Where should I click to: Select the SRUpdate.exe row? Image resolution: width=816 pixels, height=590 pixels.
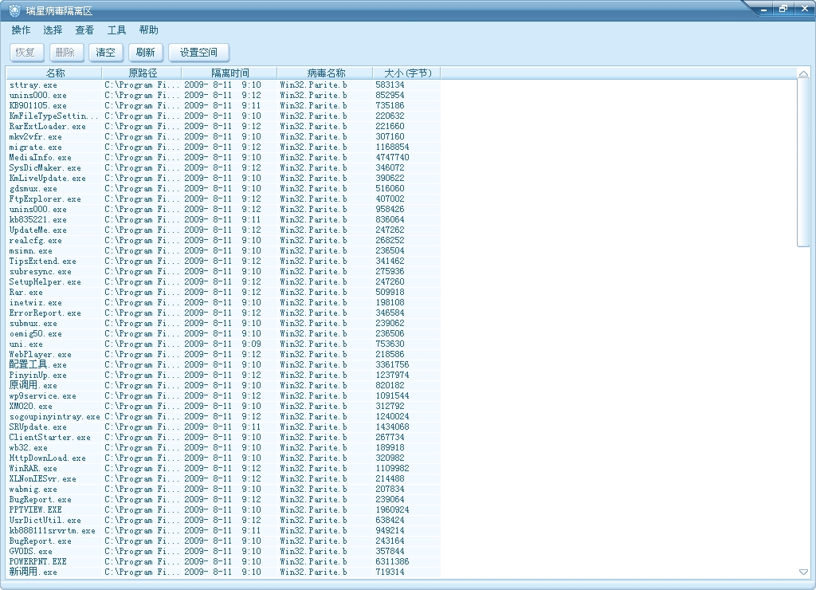click(x=224, y=427)
